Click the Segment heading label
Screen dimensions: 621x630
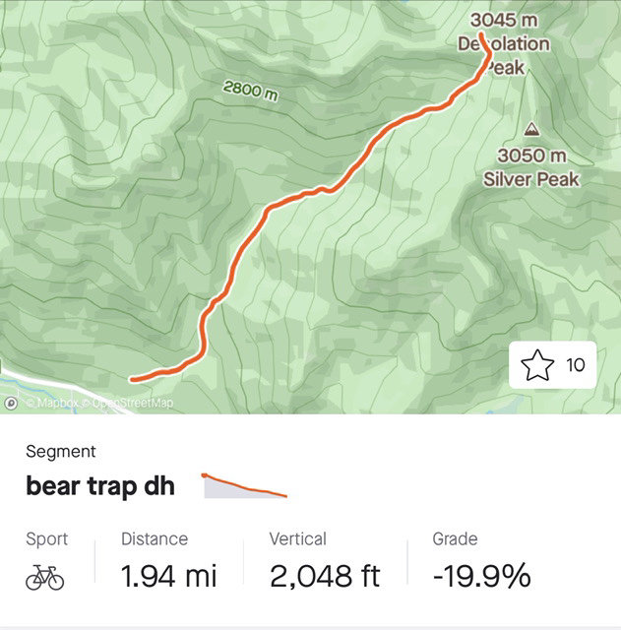pyautogui.click(x=61, y=452)
